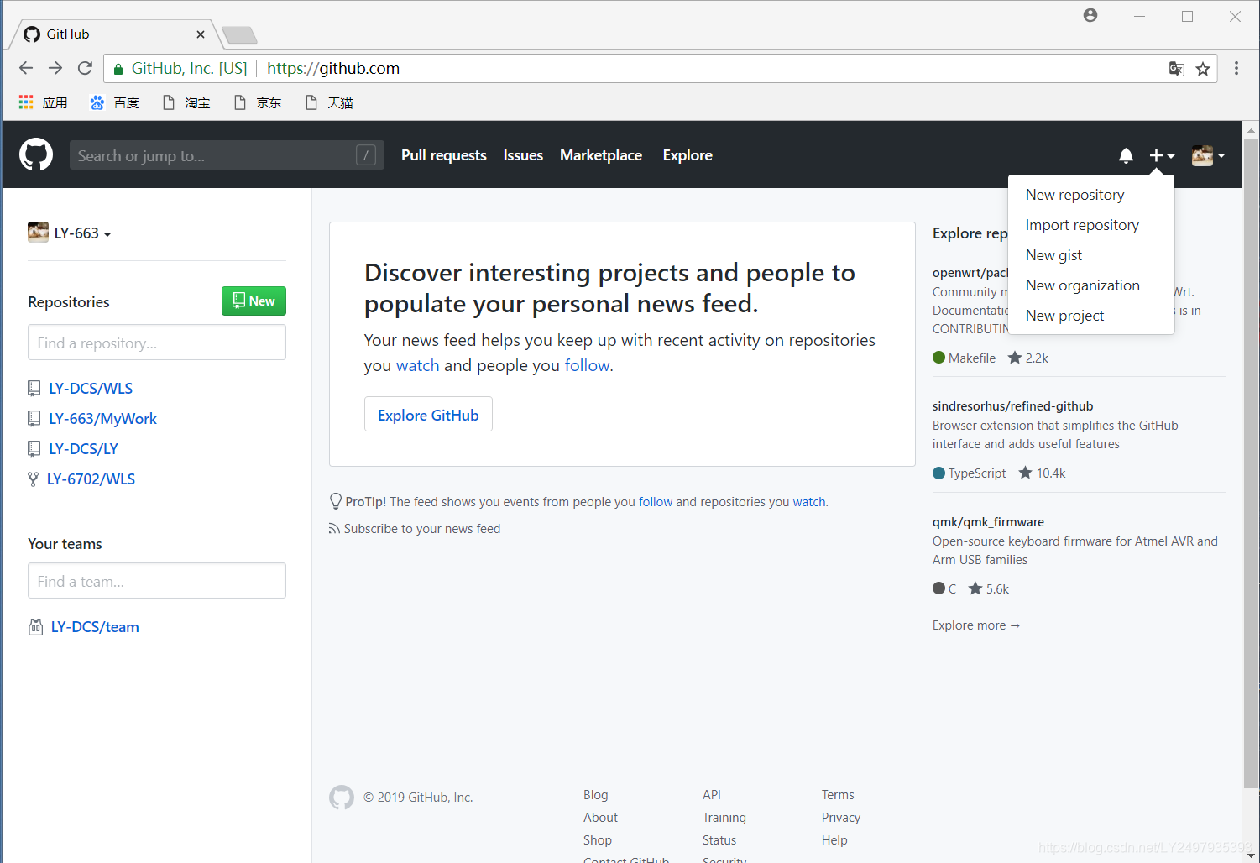The height and width of the screenshot is (863, 1260).
Task: Focus the Find a team field
Action: [157, 581]
